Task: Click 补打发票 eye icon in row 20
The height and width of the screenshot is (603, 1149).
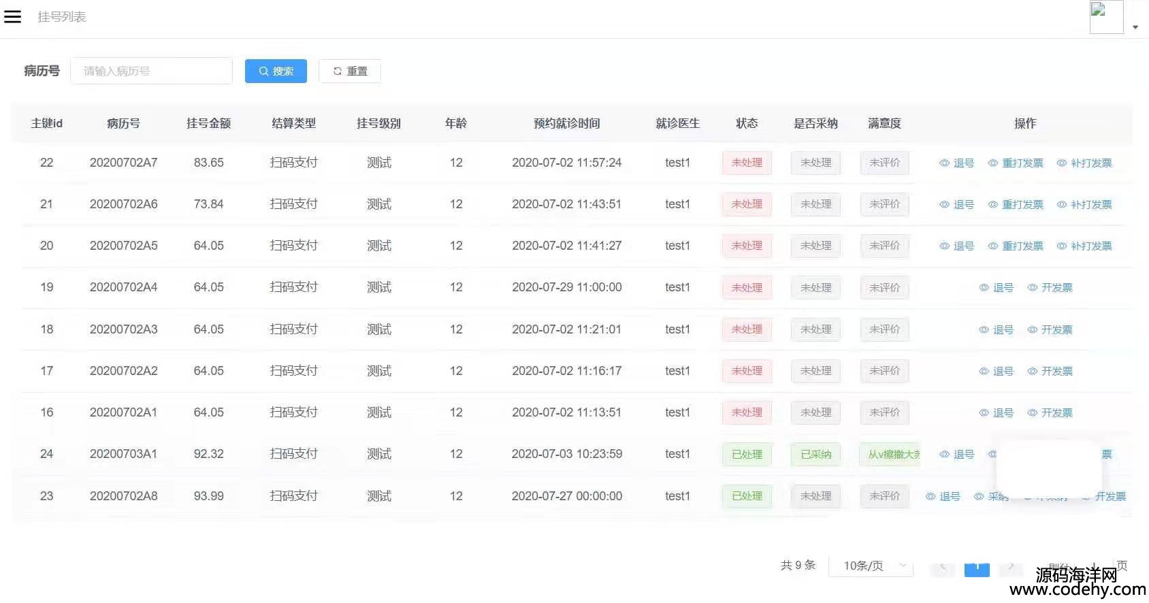Action: pyautogui.click(x=1062, y=246)
